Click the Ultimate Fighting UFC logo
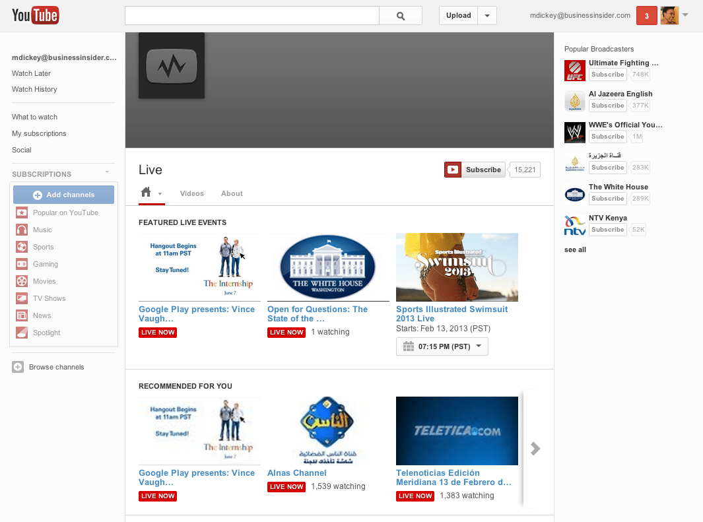Screen dimensions: 703x522 tap(575, 71)
